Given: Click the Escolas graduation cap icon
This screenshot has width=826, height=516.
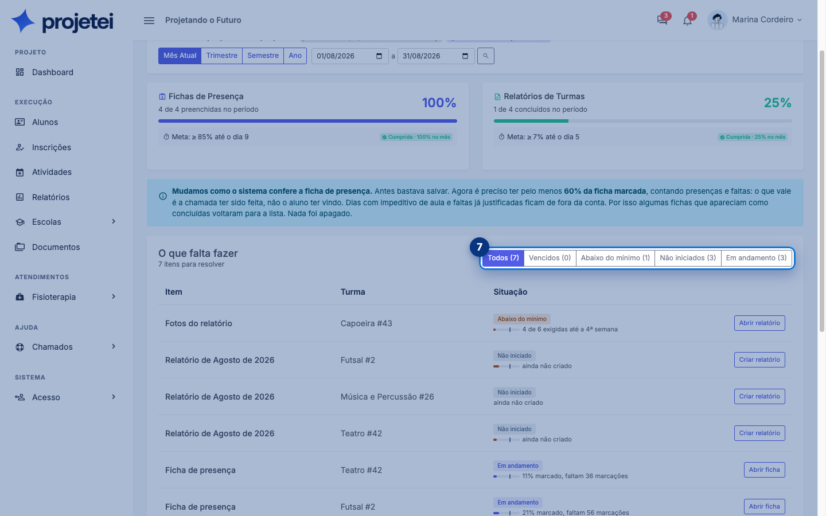Looking at the screenshot, I should (20, 222).
